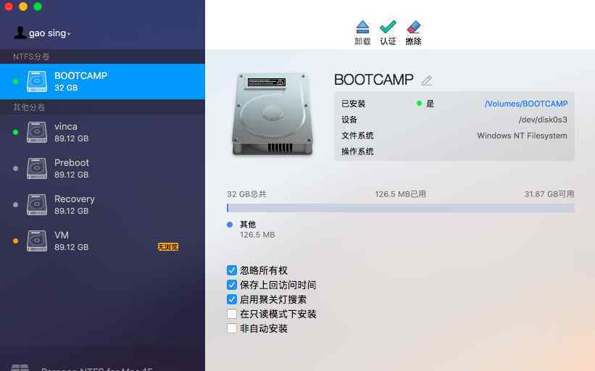Click the pencil icon to rename BOOTCAMP

click(427, 80)
